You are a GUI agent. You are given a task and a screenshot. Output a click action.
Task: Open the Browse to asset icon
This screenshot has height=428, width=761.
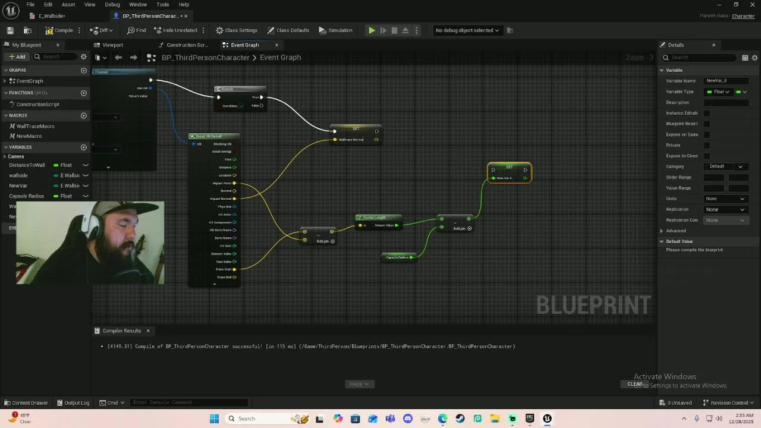[27, 30]
